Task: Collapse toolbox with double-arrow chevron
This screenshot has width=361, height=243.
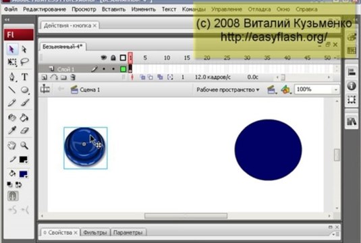Action: pos(7,20)
